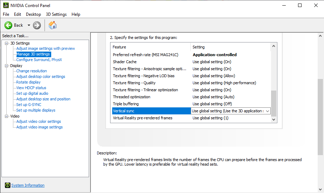Select the Triple buffering feature row
Screen dimensions: 324x193
(x=126, y=104)
